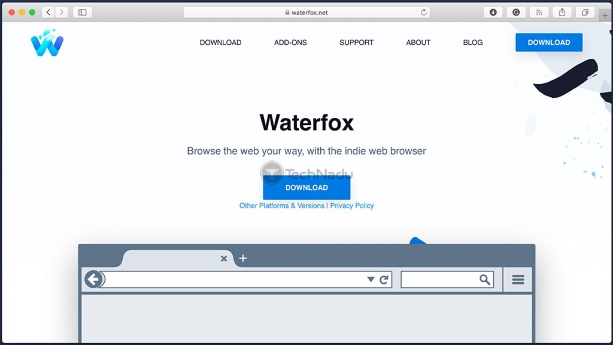Show the tab overview icon
The width and height of the screenshot is (613, 345).
coord(585,13)
